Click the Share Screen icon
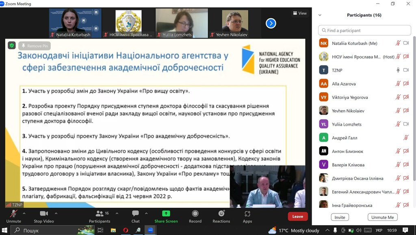The image size is (416, 235). click(x=166, y=214)
